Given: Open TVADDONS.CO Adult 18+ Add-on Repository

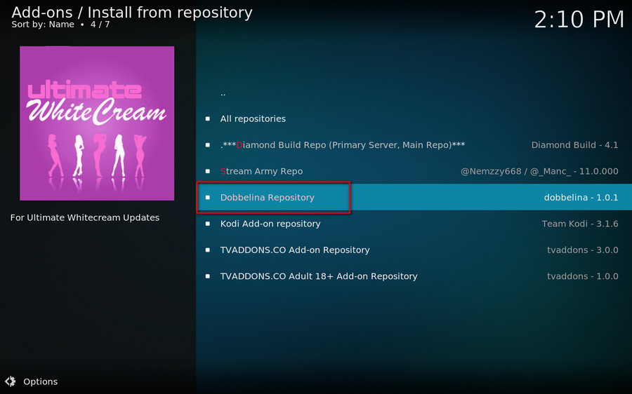Looking at the screenshot, I should coord(319,276).
